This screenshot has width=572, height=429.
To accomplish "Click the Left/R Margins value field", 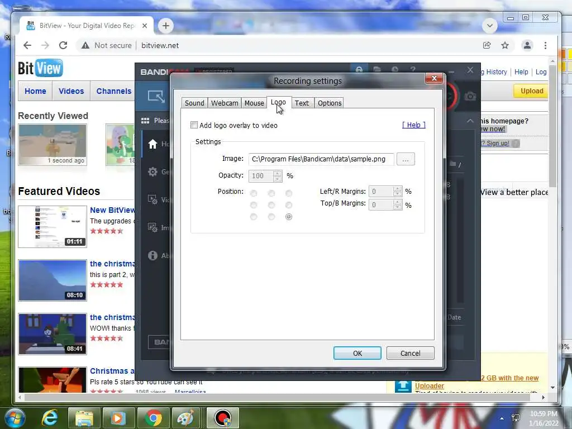I will tap(381, 192).
